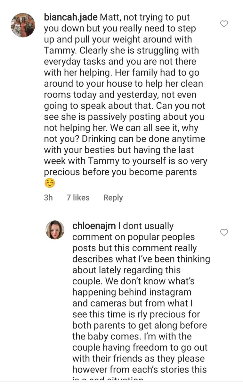View who liked via 7 likes
The image size is (243, 385).
point(78,198)
